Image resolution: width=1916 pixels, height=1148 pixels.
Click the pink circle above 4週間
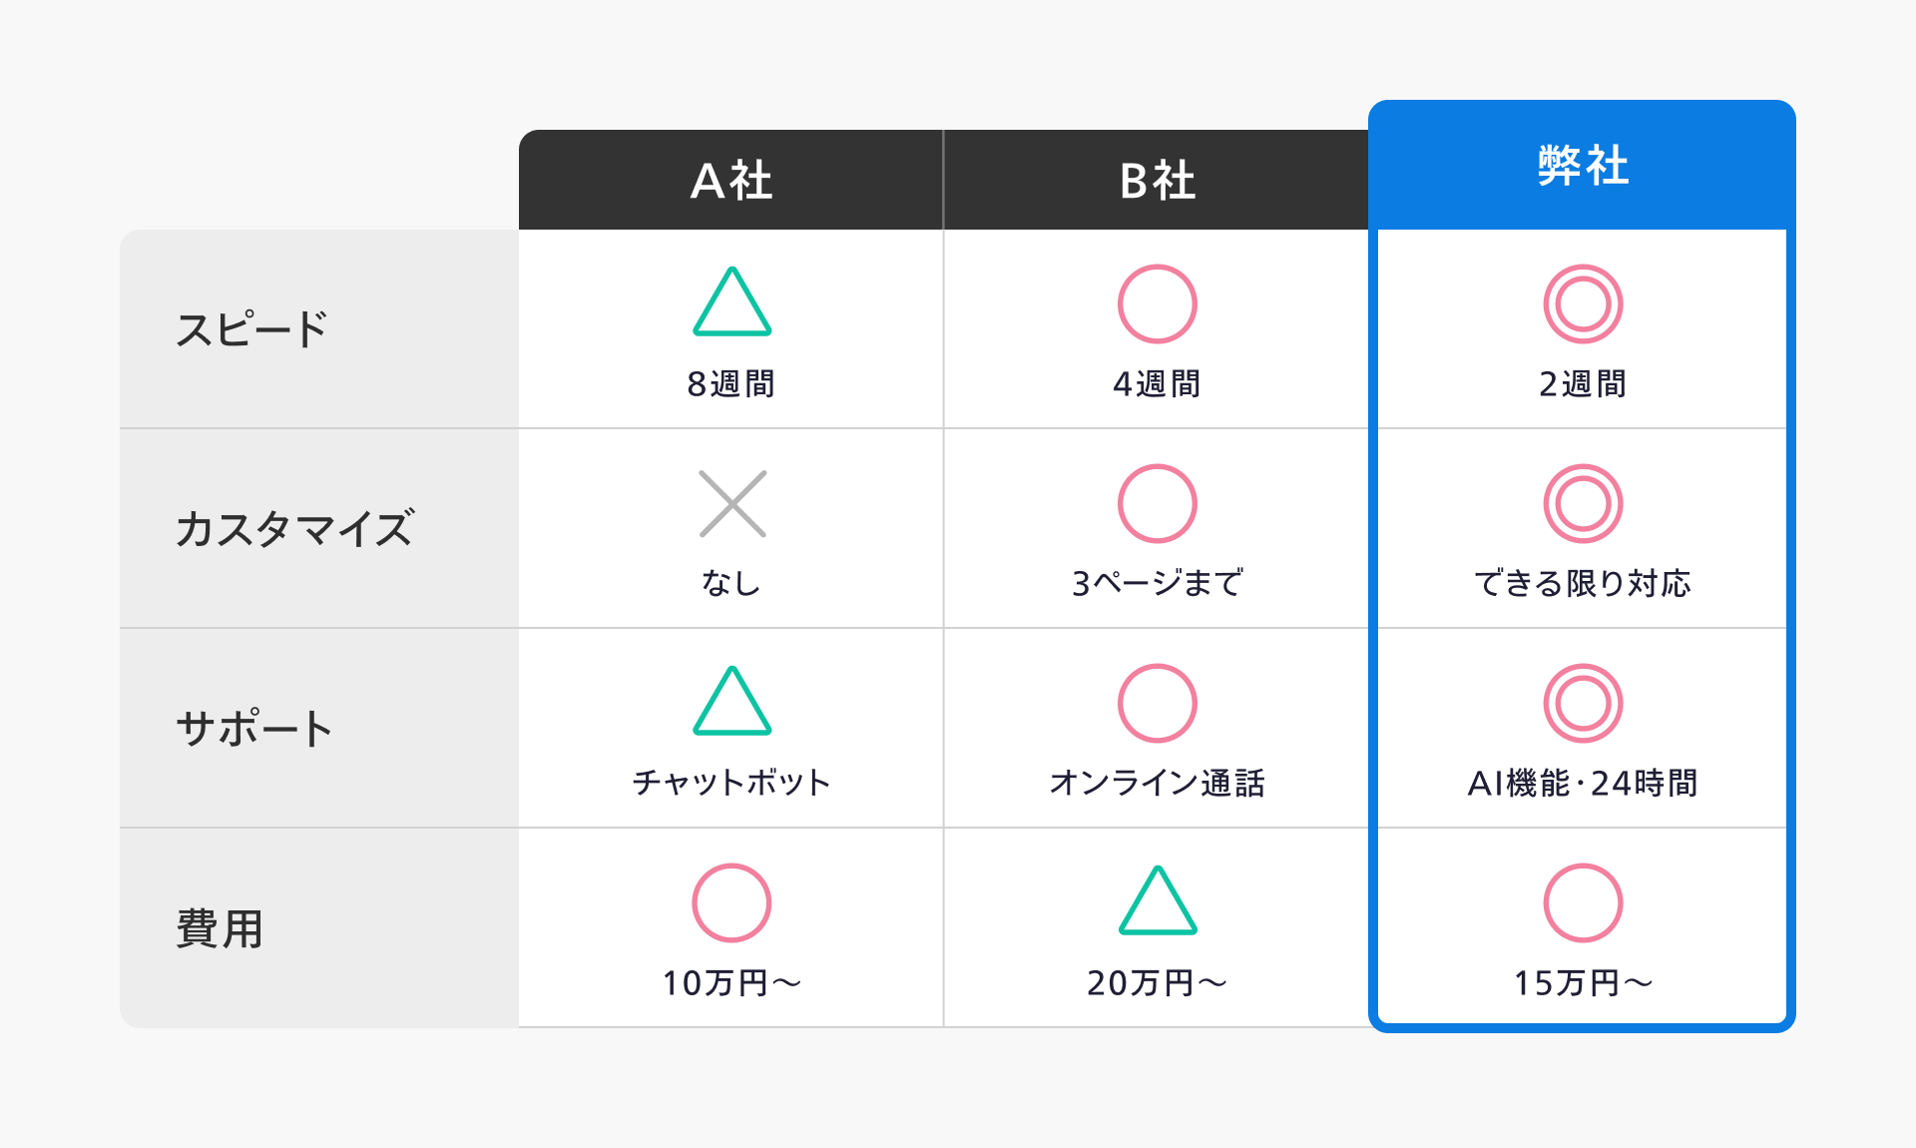coord(1157,303)
